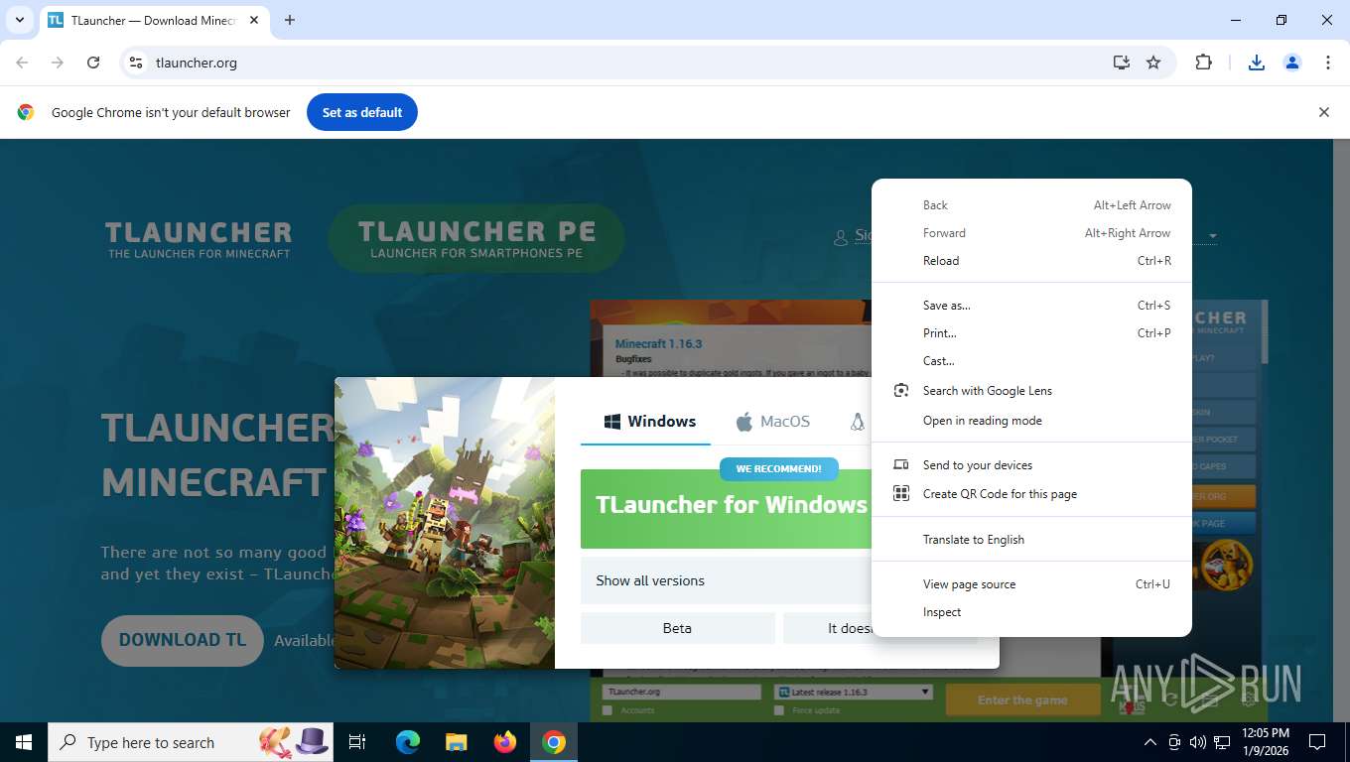Viewport: 1350px width, 762px height.
Task: Choose Cast... in context menu
Action: coord(1032,361)
